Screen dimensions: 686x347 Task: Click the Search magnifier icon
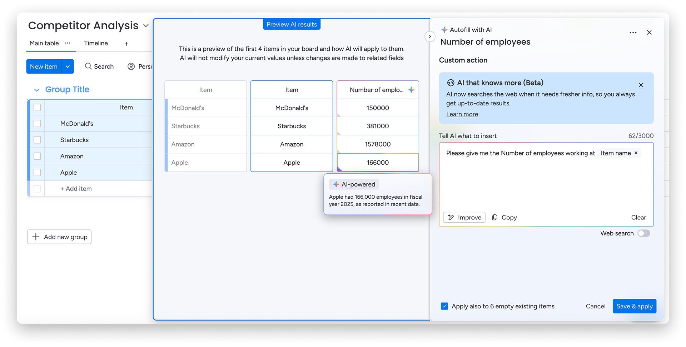tap(88, 66)
